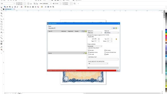The height and width of the screenshot is (94, 167).
Task: Open the Units millimeters dropdown
Action: pos(47,4)
